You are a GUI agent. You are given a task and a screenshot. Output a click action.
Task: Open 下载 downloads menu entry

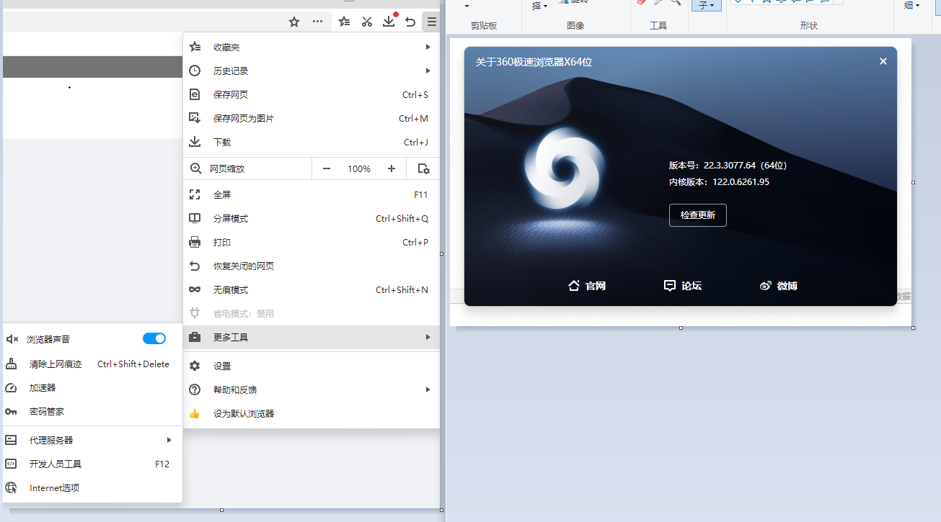click(x=311, y=142)
